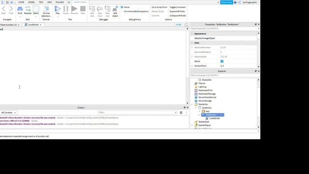
Task: Open the Select dropdown arrow
Action: 36,16
